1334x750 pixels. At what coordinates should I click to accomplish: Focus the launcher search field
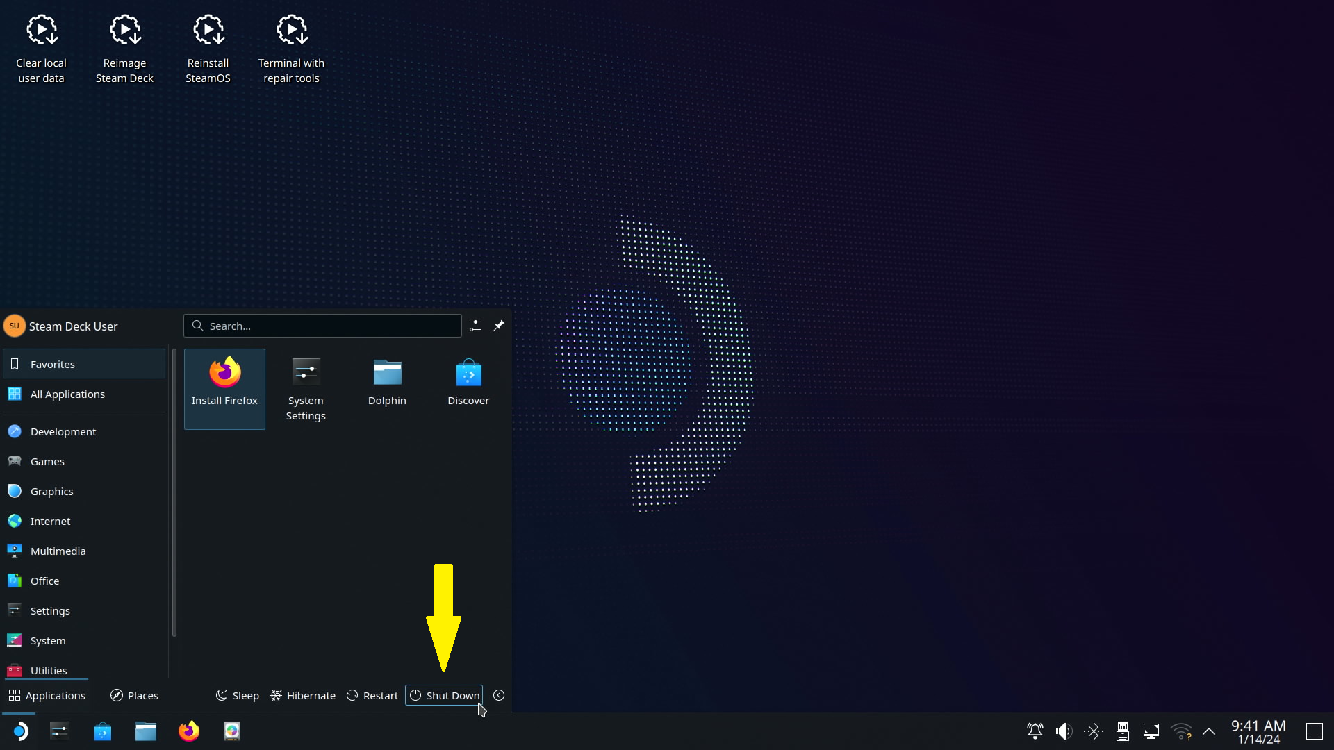(x=323, y=326)
